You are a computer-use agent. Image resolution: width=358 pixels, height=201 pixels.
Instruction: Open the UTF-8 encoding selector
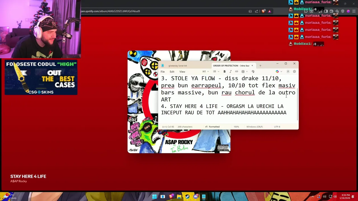277,127
